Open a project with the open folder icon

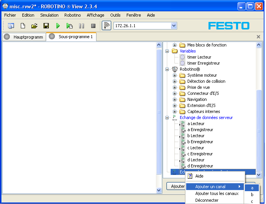point(34,26)
